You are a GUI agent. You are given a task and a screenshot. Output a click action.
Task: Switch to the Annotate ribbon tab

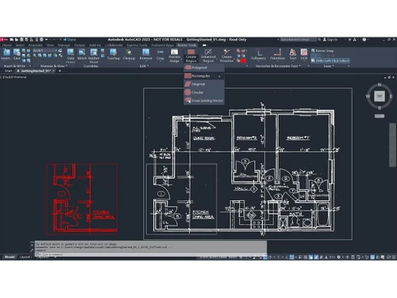[x=36, y=45]
